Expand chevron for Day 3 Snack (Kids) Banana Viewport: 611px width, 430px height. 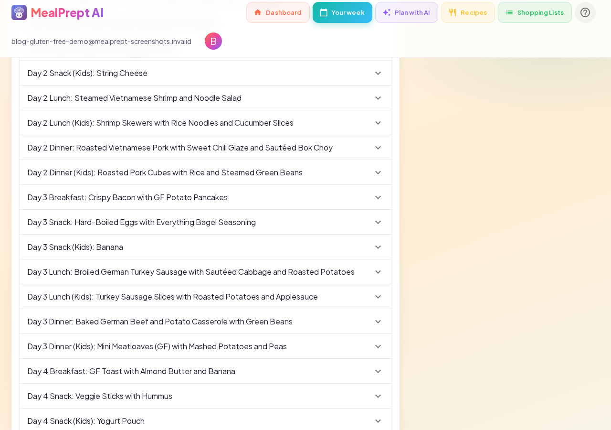pyautogui.click(x=378, y=247)
